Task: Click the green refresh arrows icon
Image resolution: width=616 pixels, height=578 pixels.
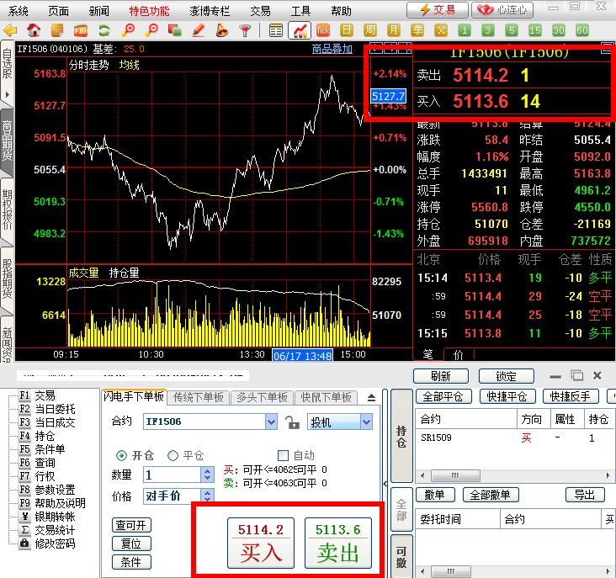Action: click(x=104, y=30)
